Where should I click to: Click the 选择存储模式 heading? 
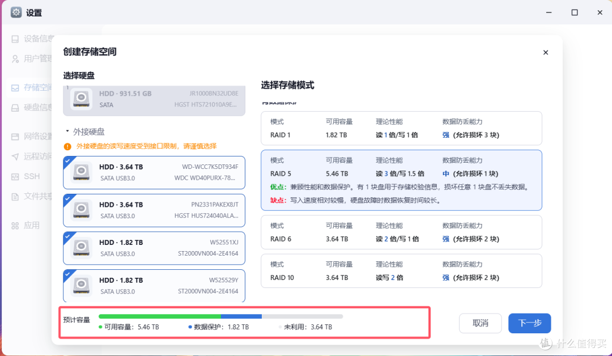point(288,85)
